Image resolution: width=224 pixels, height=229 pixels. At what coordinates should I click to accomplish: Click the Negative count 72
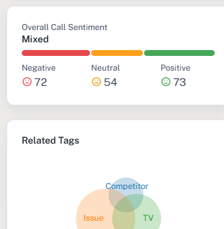(x=41, y=82)
